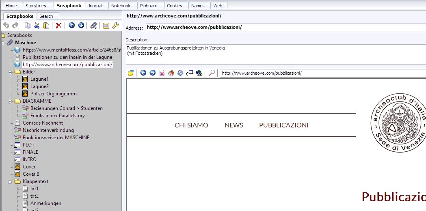This screenshot has width=426, height=211.
Task: Click NEWS link on web page
Action: (234, 125)
